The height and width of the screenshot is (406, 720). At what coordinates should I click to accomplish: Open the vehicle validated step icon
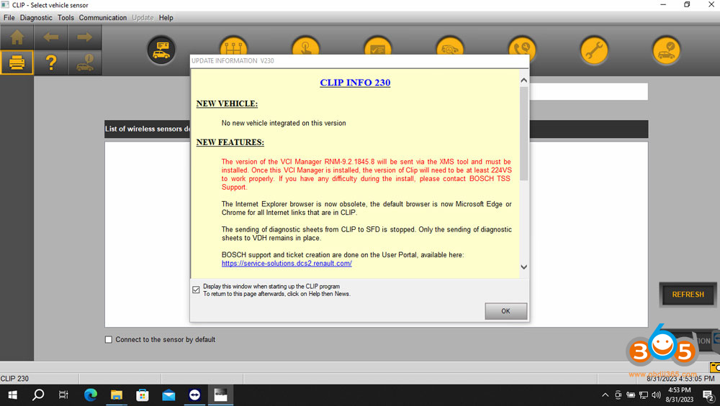pyautogui.click(x=666, y=50)
